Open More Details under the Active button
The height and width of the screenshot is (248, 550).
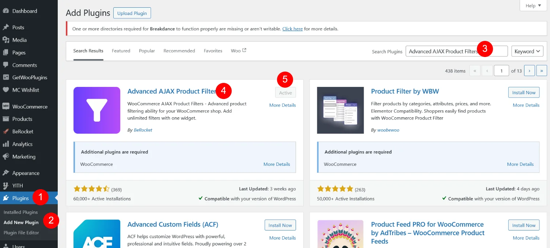pos(282,105)
